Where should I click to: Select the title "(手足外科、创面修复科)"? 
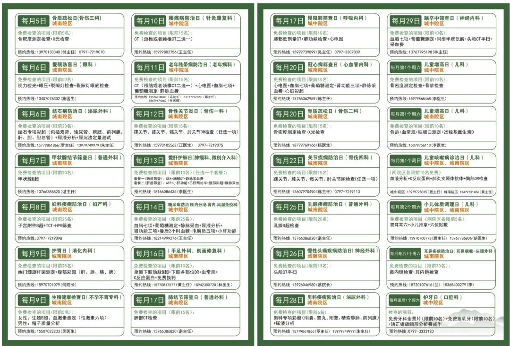[196, 251]
